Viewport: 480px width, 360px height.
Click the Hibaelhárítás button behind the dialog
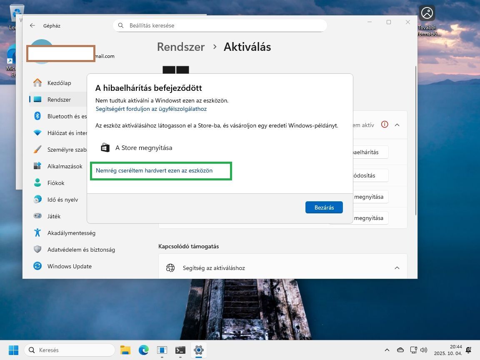tap(371, 152)
